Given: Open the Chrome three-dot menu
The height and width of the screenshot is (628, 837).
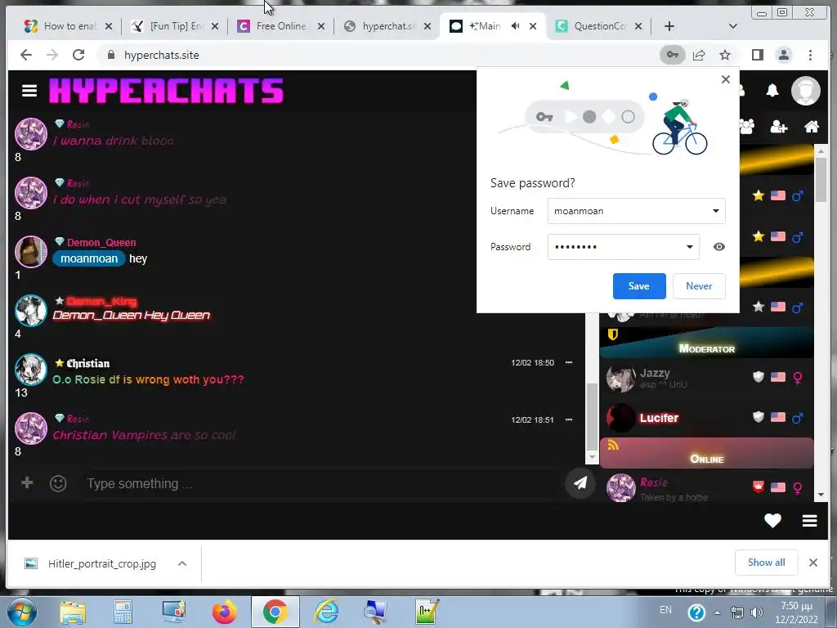Looking at the screenshot, I should 810,55.
